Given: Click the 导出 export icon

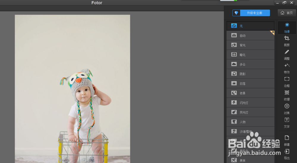Looking at the screenshot, I should click(287, 151).
